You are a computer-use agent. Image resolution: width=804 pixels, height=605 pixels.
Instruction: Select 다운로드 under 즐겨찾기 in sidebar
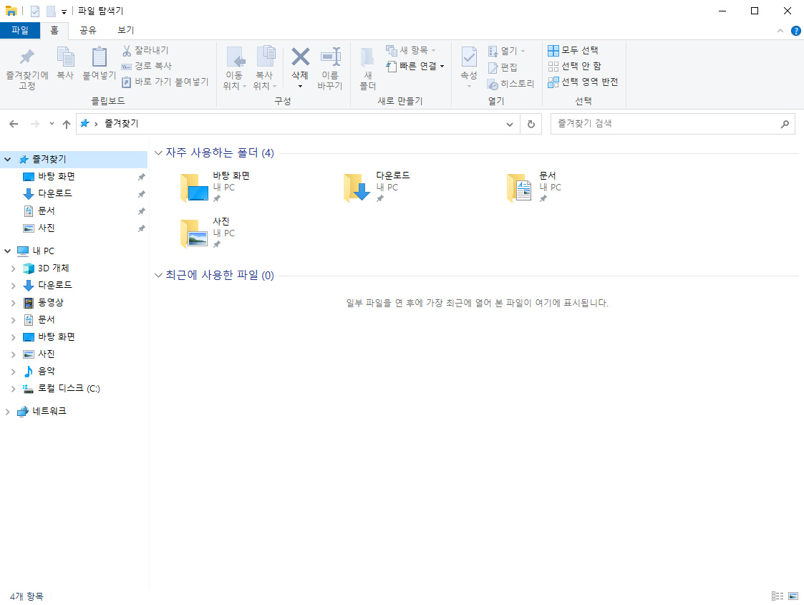pyautogui.click(x=55, y=194)
